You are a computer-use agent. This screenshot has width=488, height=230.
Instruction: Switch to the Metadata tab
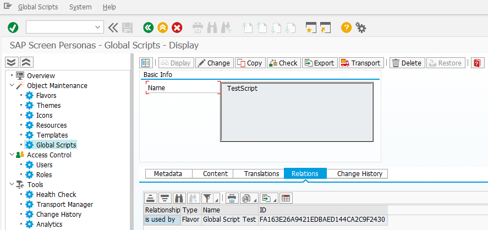click(168, 174)
